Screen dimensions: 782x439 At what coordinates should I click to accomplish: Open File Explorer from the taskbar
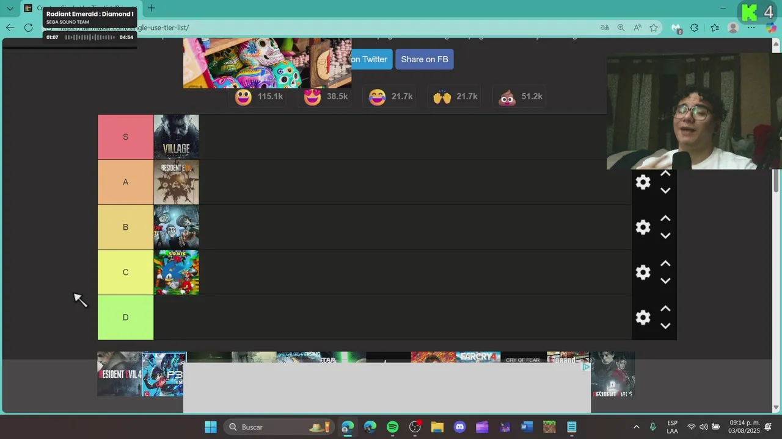[x=437, y=427]
